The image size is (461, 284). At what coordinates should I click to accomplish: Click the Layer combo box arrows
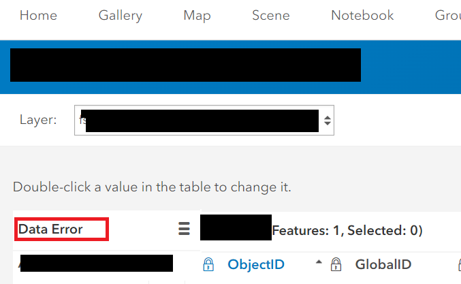click(327, 121)
